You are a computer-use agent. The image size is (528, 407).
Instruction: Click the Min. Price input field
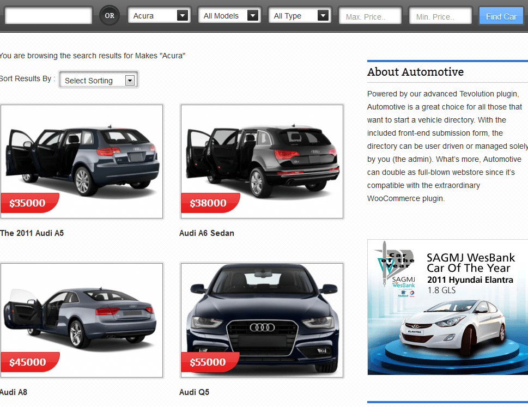440,16
